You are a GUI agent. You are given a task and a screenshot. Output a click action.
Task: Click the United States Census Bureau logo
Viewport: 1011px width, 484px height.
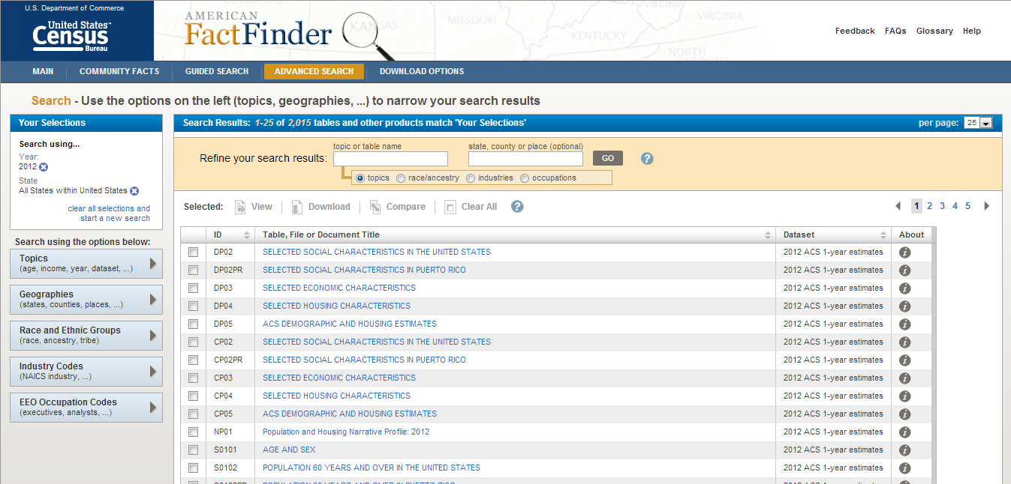coord(71,35)
